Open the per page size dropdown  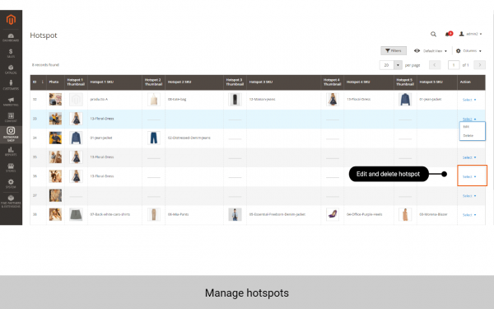[x=398, y=65]
